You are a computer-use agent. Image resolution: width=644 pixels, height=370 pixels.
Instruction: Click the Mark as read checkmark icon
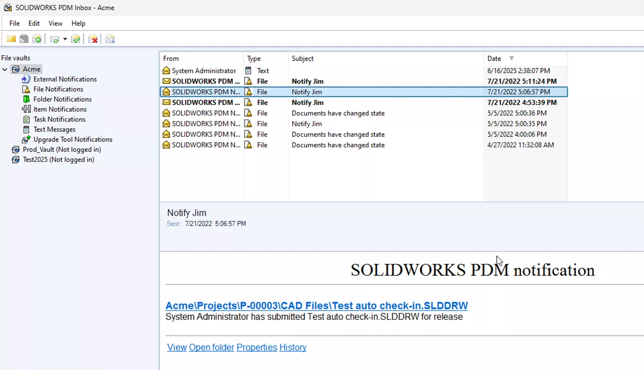76,39
